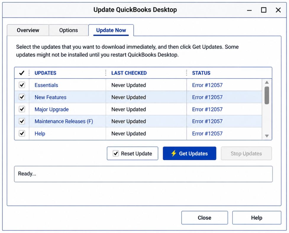Uncheck the Major Upgrade checkbox

(x=22, y=109)
